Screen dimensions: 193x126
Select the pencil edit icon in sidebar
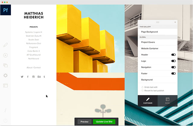(5, 45)
